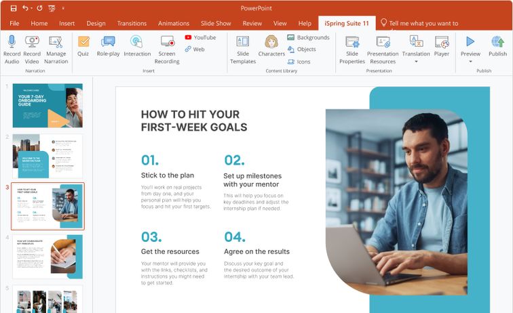
Task: Click the '02.' number on the slide
Action: (x=234, y=160)
